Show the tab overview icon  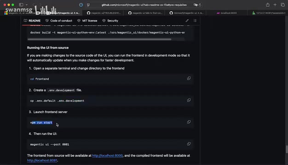click(282, 5)
